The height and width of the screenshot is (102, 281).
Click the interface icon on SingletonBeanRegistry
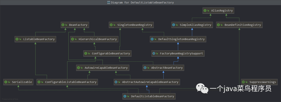click(111, 25)
